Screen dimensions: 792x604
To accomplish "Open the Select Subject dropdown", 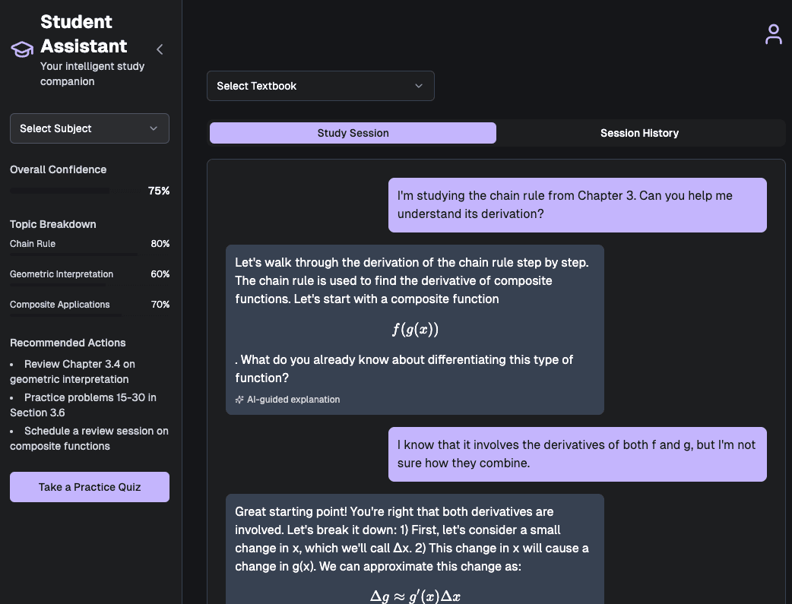I will [89, 128].
